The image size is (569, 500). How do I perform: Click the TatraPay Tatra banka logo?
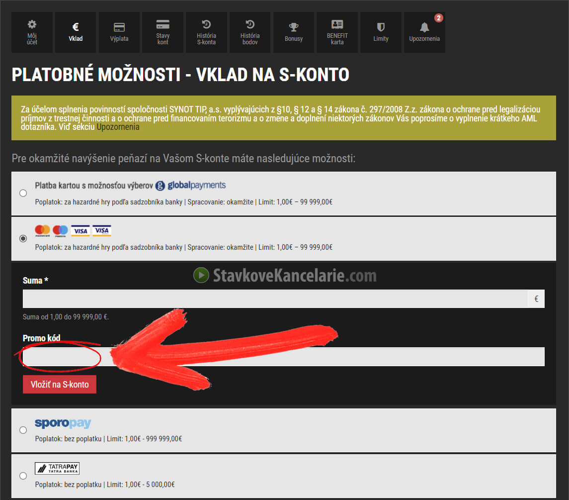[57, 468]
